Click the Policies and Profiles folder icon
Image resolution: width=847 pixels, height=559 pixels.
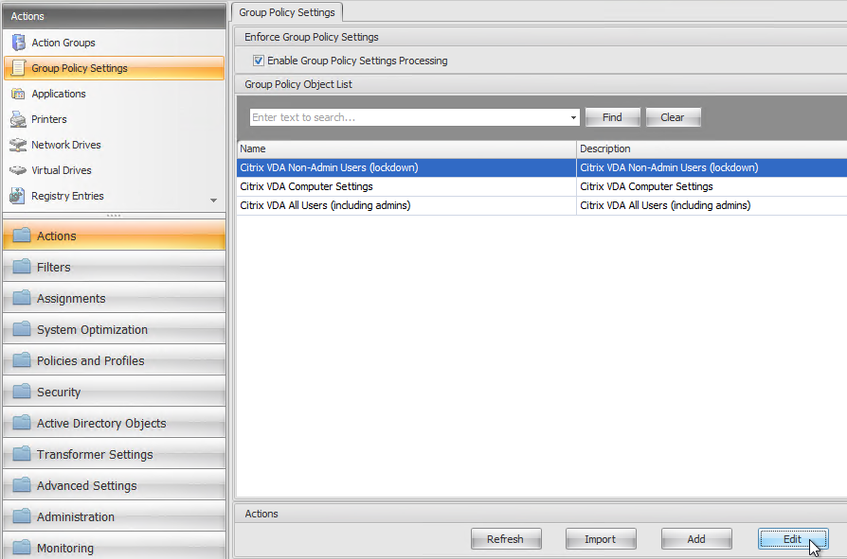[22, 360]
